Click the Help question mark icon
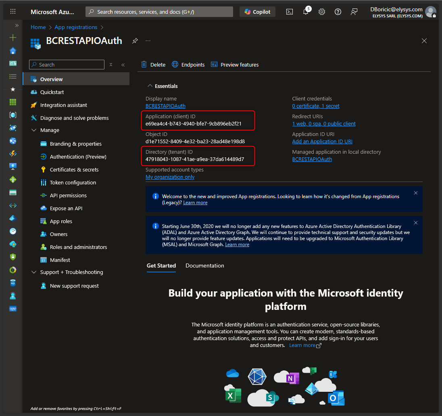442x416 pixels. pyautogui.click(x=338, y=12)
